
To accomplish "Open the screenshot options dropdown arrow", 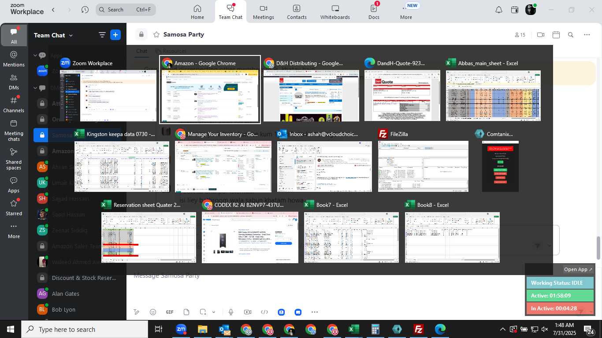I will click(214, 312).
